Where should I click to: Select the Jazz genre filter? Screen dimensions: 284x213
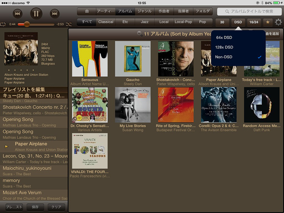pyautogui.click(x=144, y=21)
